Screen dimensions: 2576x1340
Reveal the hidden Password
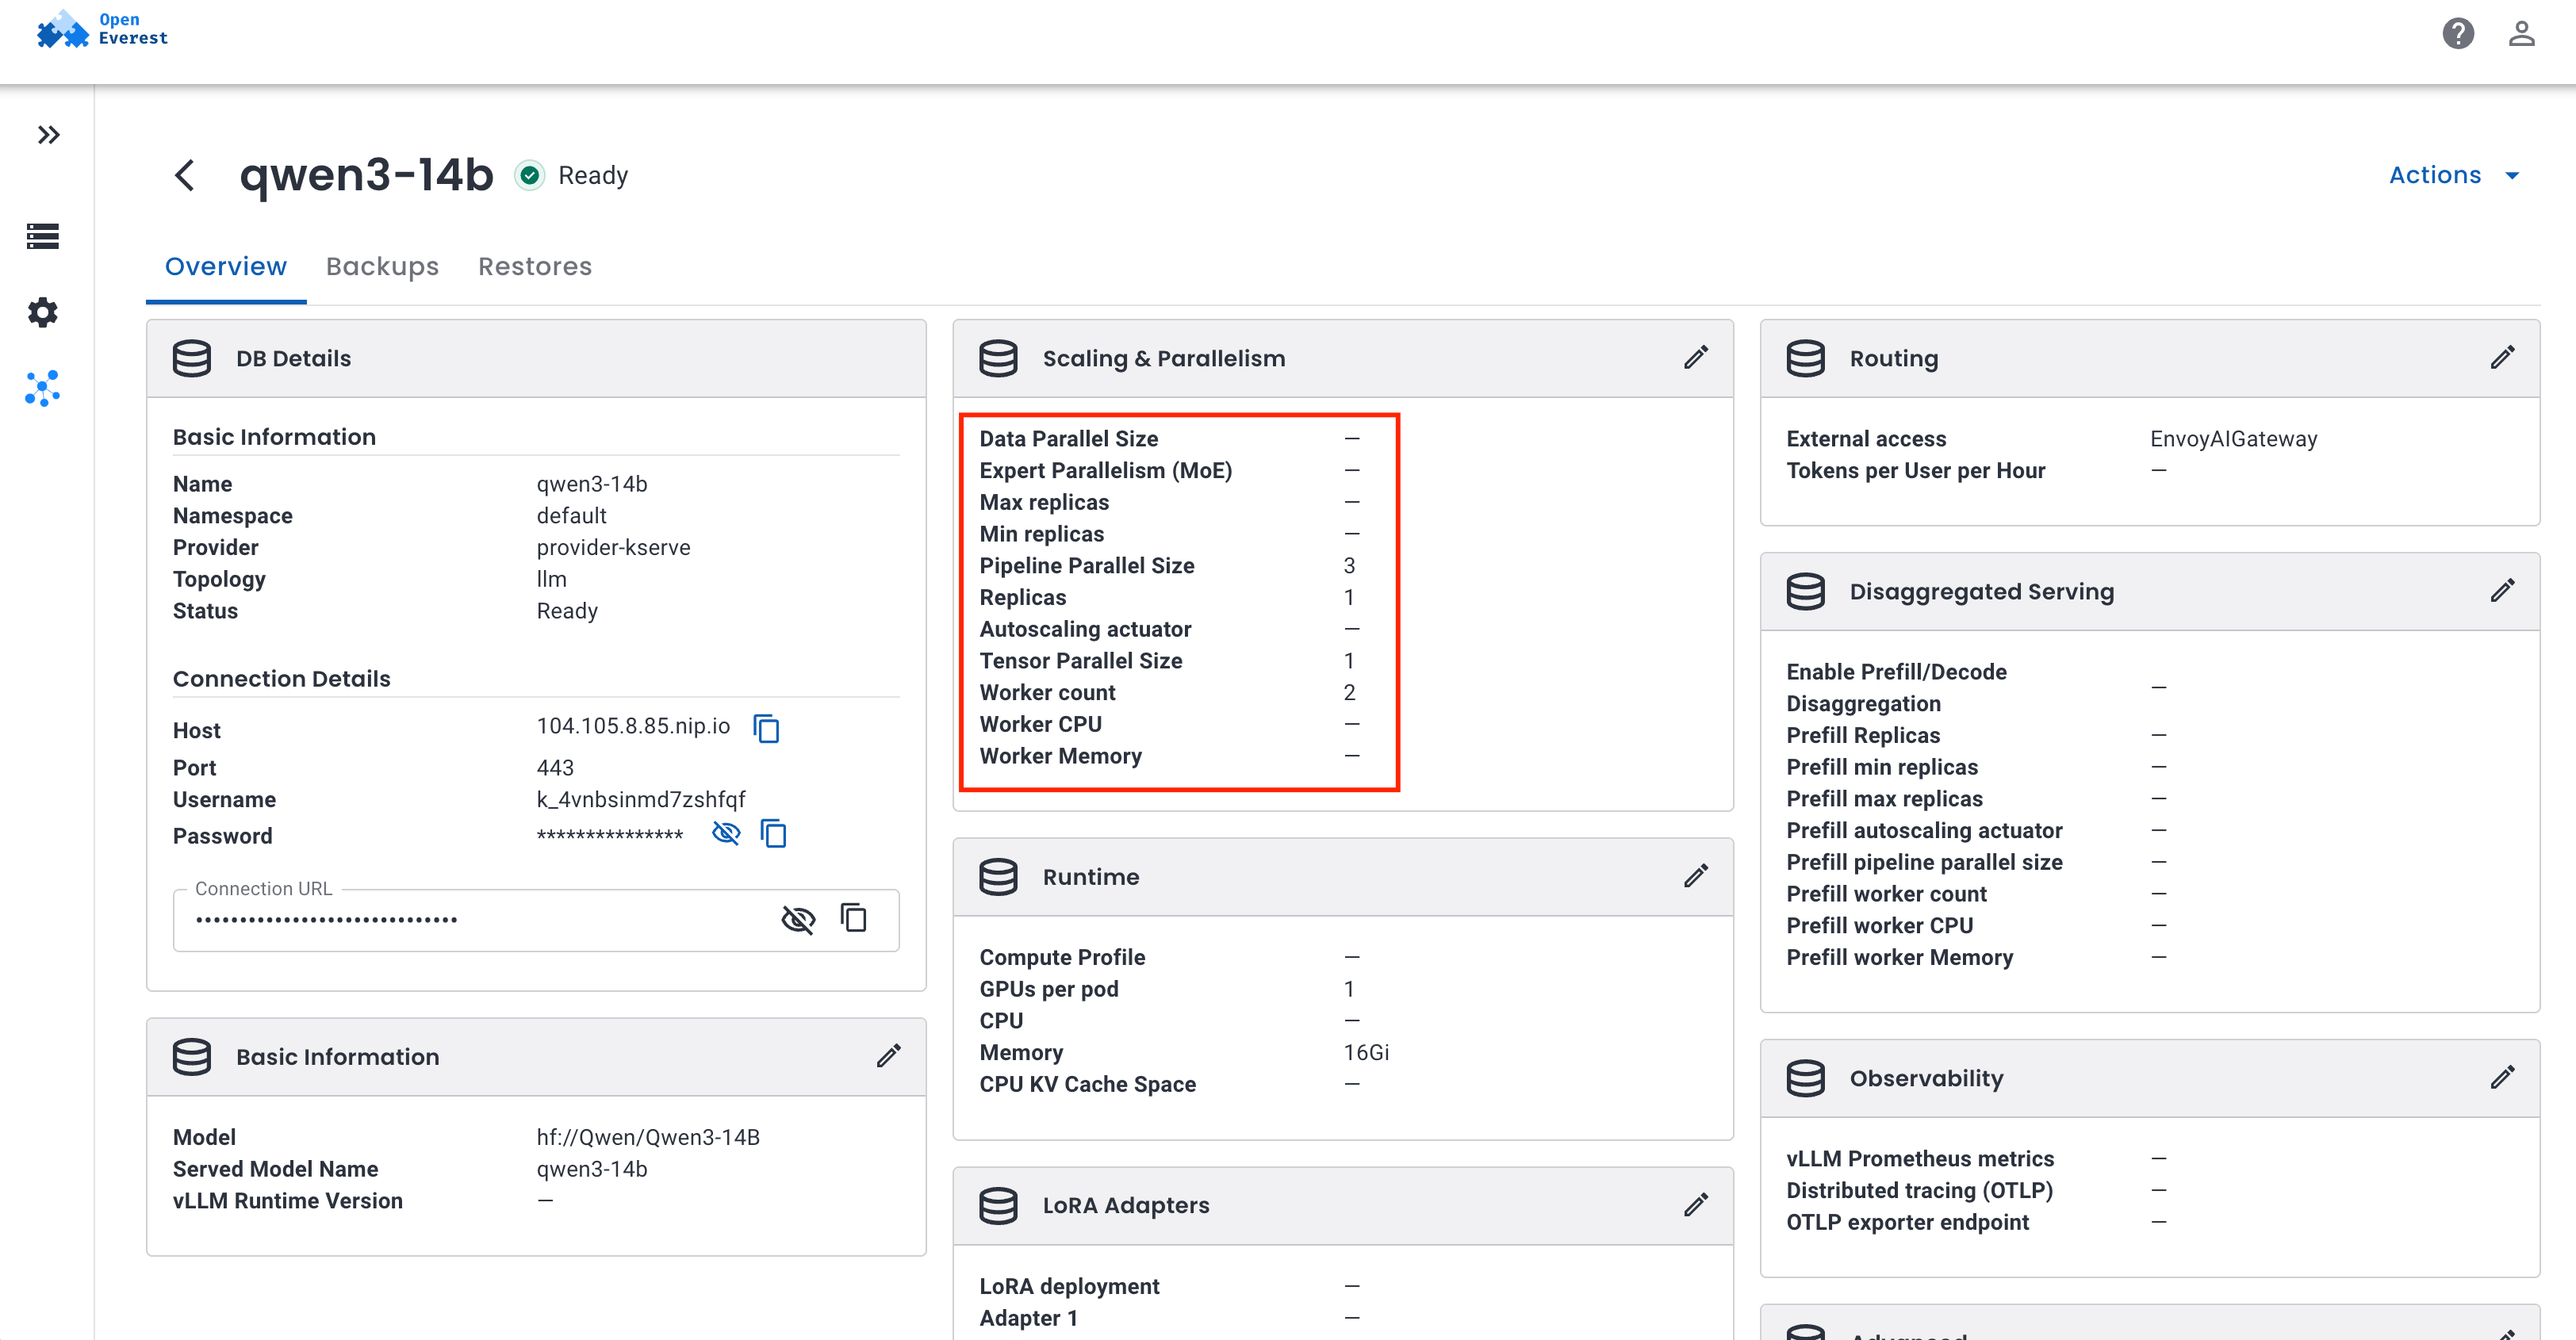coord(726,833)
